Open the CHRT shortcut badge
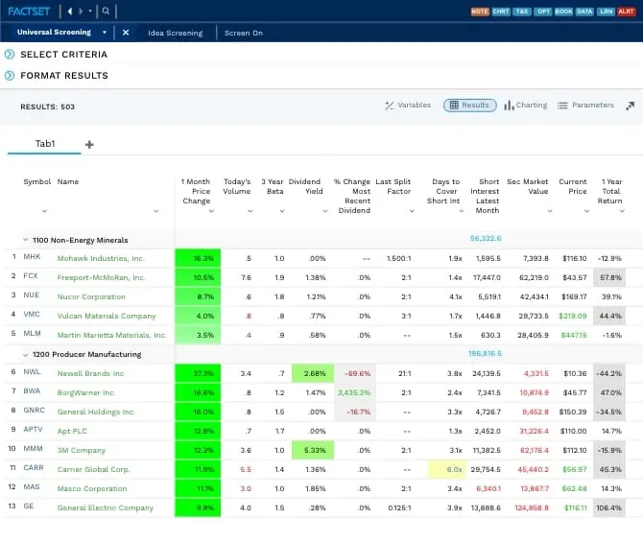Image resolution: width=643 pixels, height=543 pixels. [x=501, y=12]
